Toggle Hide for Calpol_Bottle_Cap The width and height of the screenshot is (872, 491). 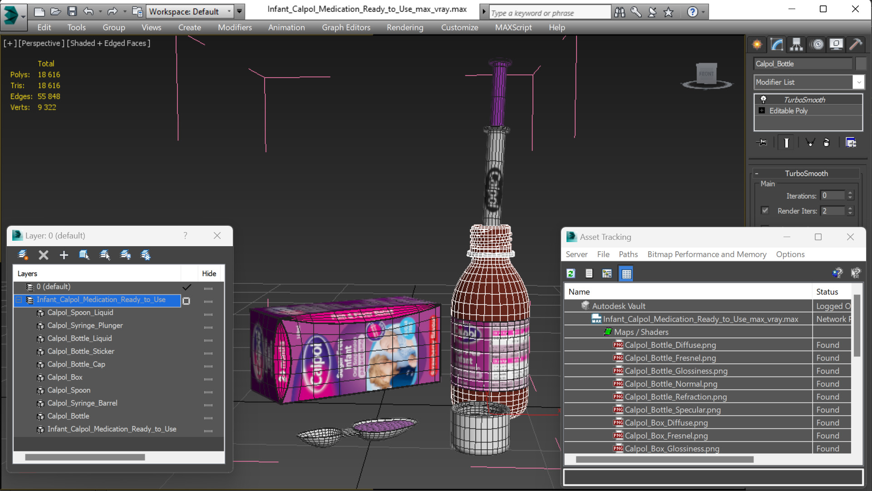tap(208, 366)
